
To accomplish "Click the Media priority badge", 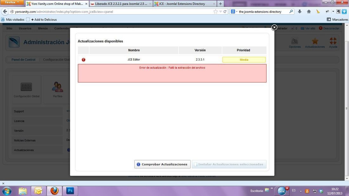I will tap(244, 60).
